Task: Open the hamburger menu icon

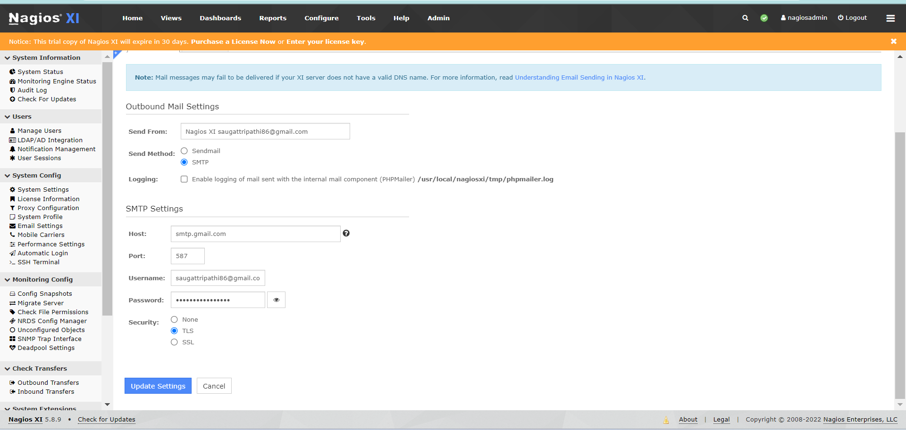Action: (x=890, y=18)
